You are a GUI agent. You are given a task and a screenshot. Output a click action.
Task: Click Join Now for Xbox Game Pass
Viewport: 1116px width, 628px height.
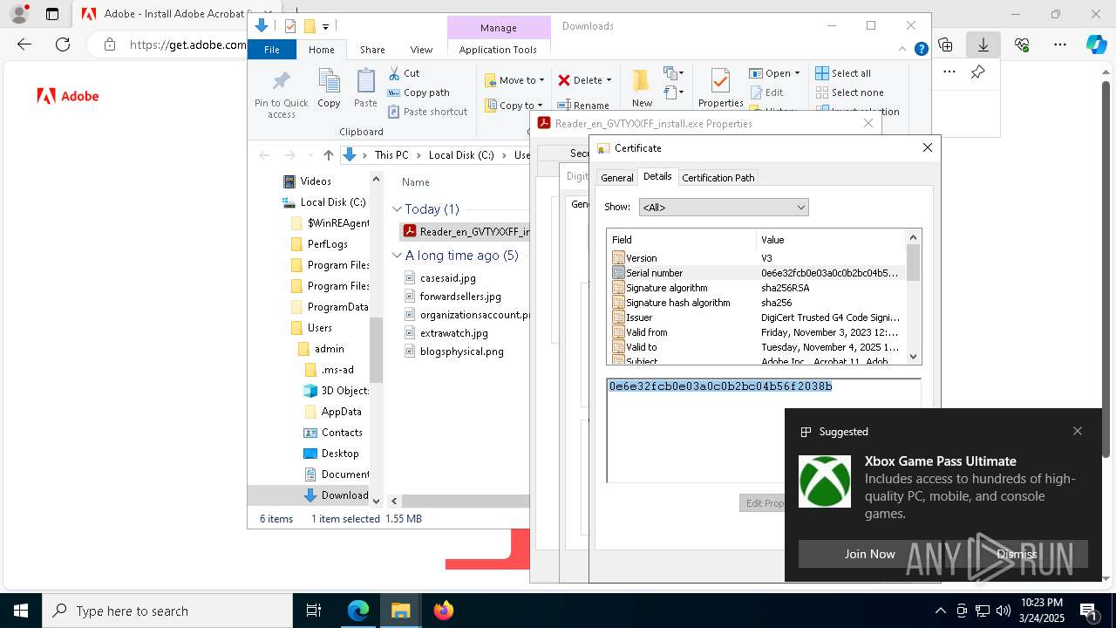pyautogui.click(x=869, y=554)
